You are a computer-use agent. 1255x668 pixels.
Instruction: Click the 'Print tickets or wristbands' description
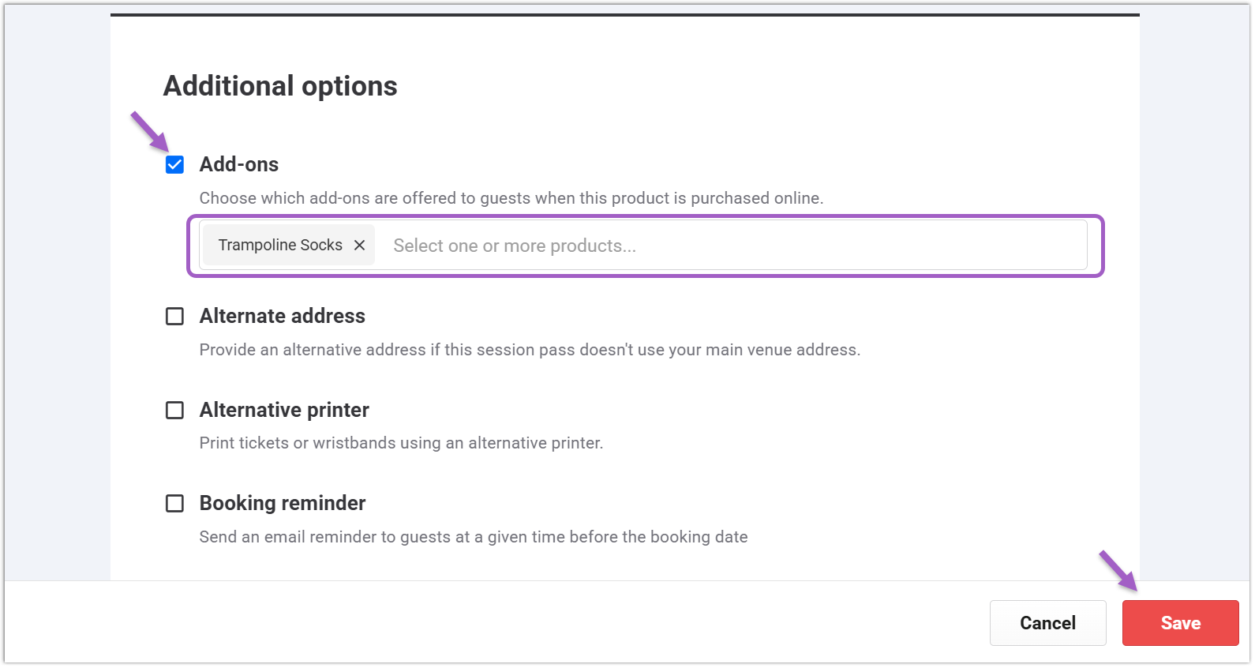coord(401,443)
